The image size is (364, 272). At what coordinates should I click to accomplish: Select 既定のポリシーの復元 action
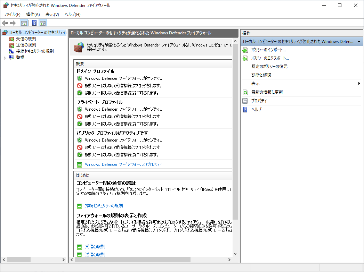click(269, 67)
